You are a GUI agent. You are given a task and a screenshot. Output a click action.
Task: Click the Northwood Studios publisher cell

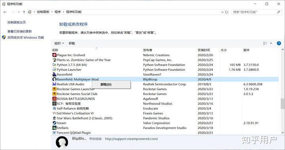pyautogui.click(x=158, y=104)
